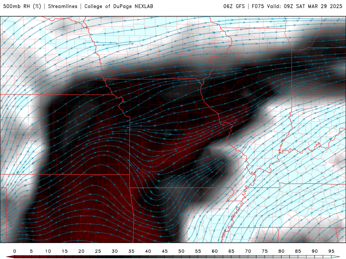Screen dimensions: 346x259
Task: Pick the "35" legend value
Action: coord(131,251)
